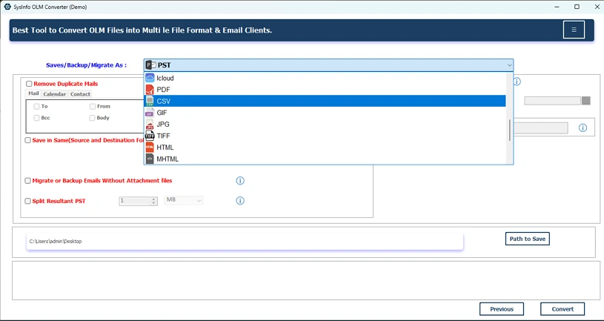Click the Saves/Backup/Migrate As label
This screenshot has width=604, height=321.
86,65
